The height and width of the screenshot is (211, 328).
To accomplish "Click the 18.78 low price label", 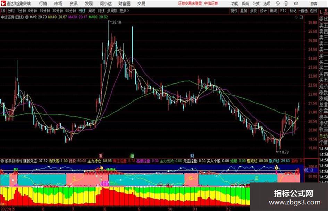I will [x=284, y=152].
